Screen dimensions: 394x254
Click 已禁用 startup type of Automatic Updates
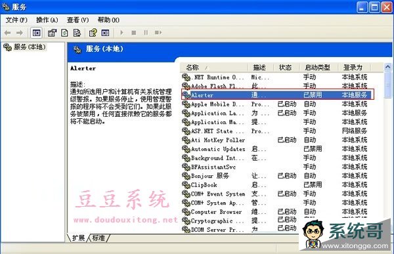(x=313, y=149)
